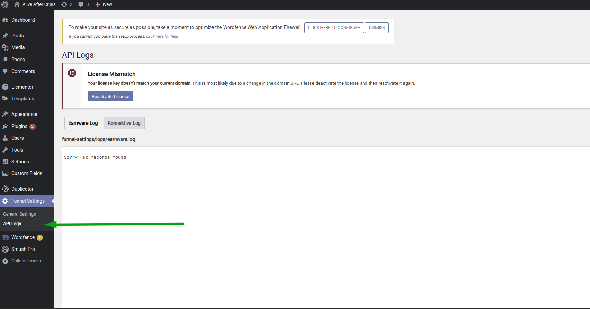Click the Plugins plug icon
This screenshot has width=590, height=309.
point(5,126)
